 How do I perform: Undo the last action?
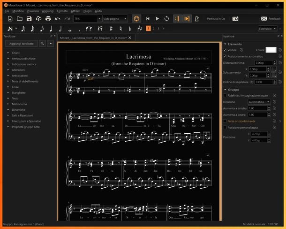58,19
